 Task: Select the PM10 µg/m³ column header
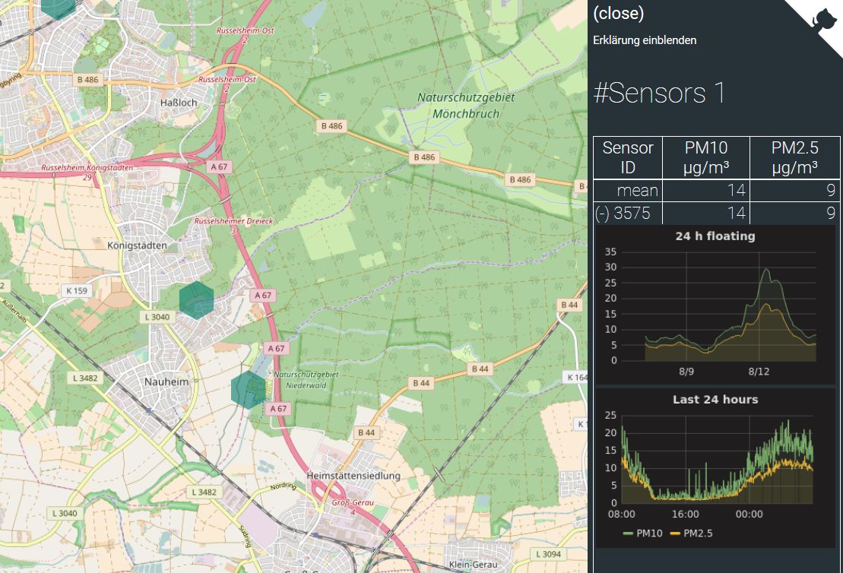click(x=706, y=157)
